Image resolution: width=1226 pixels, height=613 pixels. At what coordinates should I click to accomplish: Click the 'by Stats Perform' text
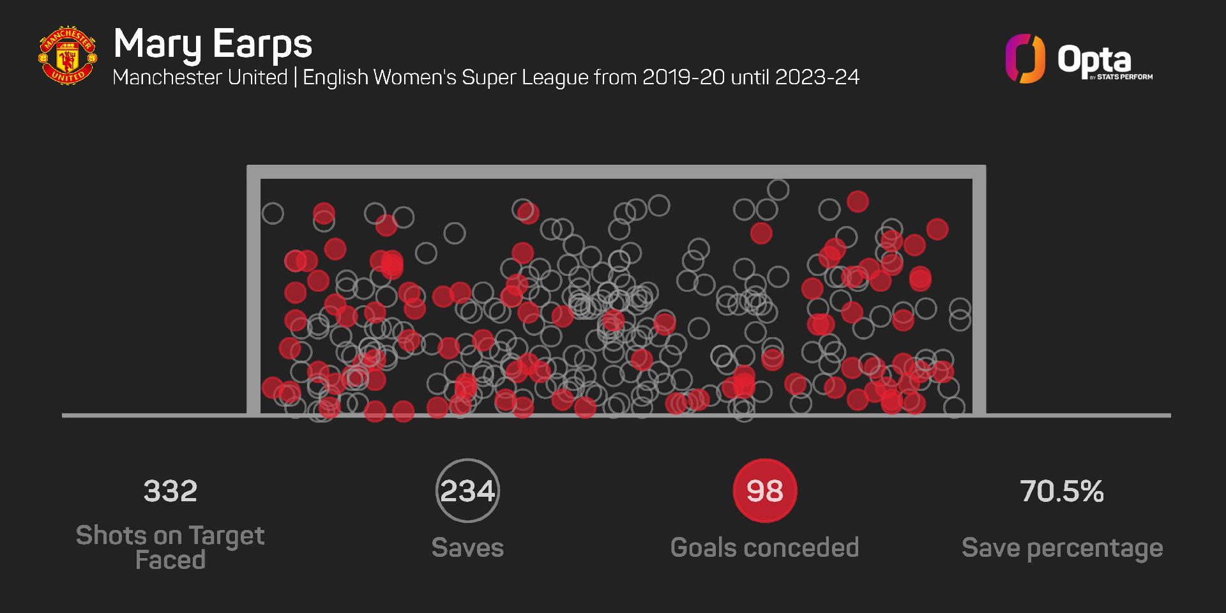pos(1124,77)
